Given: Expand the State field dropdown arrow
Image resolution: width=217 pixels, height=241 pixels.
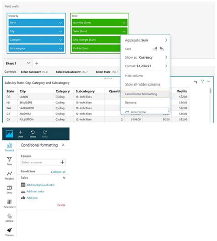Looking at the screenshot, I should 60,23.
